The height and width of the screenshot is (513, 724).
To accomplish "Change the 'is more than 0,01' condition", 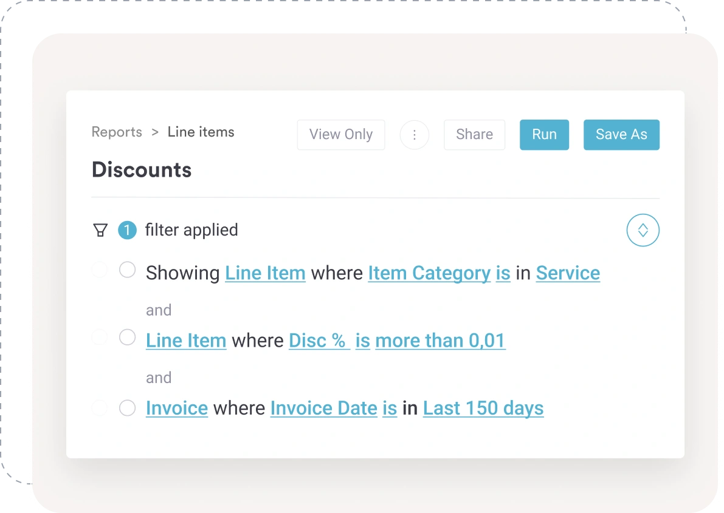I will pos(440,341).
